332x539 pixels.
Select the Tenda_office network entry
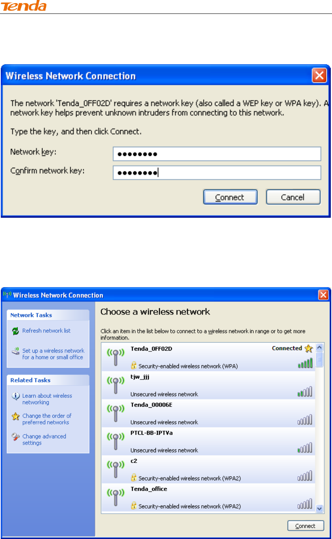tap(209, 497)
